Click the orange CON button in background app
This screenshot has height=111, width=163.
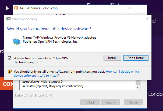click(6, 84)
